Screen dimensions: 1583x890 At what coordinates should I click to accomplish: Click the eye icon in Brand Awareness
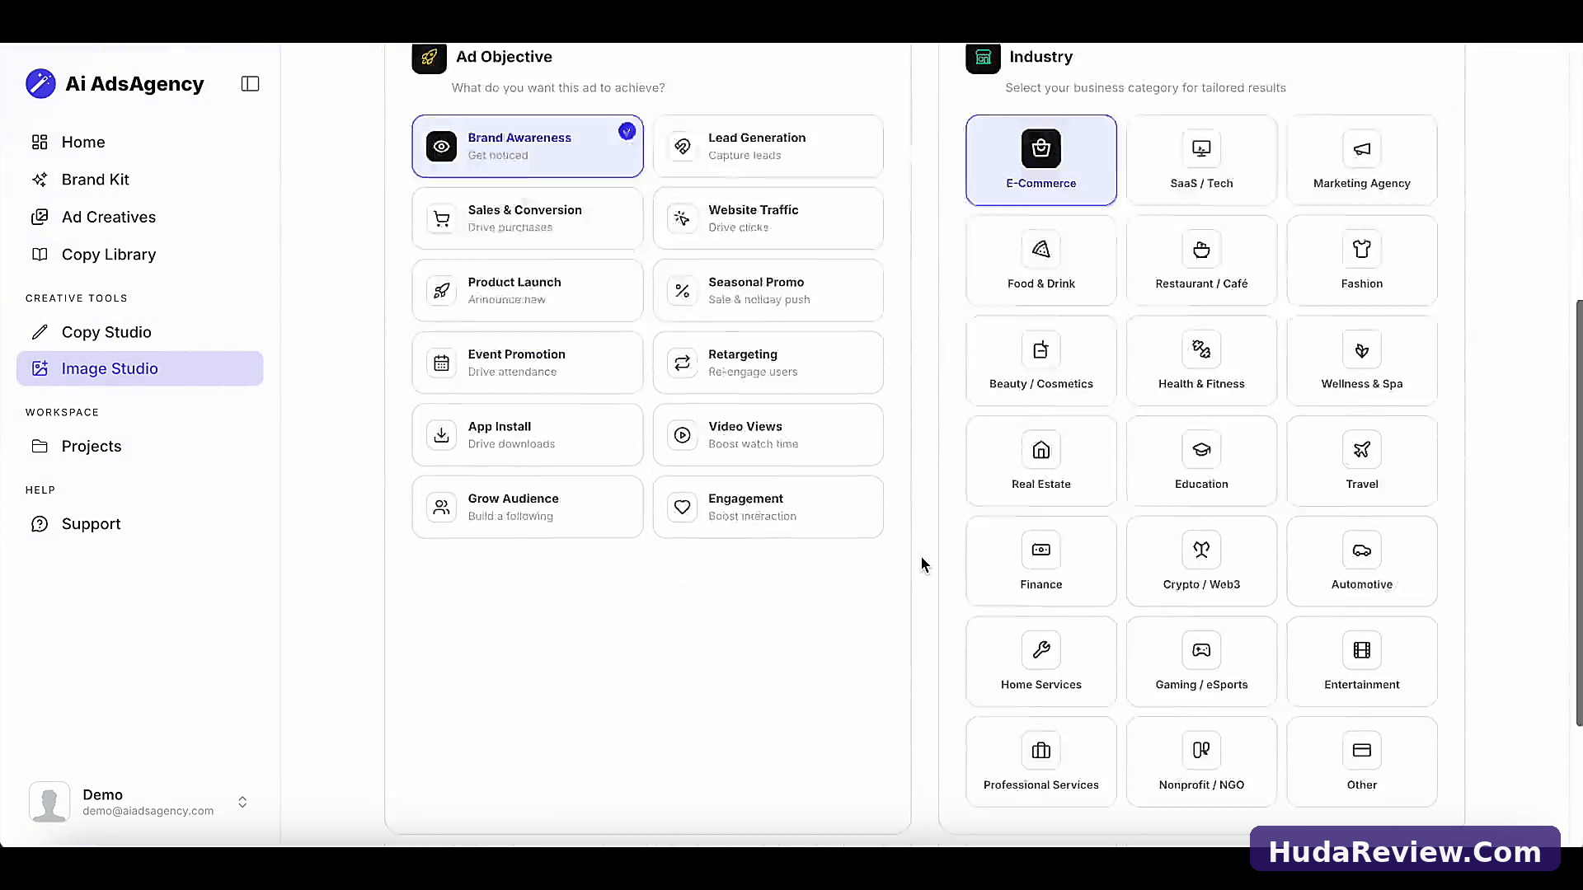pos(442,147)
